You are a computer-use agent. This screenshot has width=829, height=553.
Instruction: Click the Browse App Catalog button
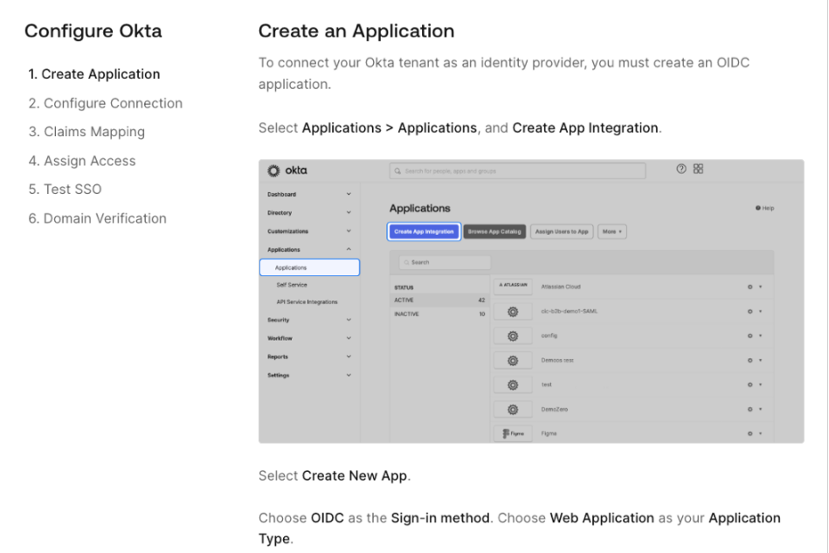click(494, 232)
